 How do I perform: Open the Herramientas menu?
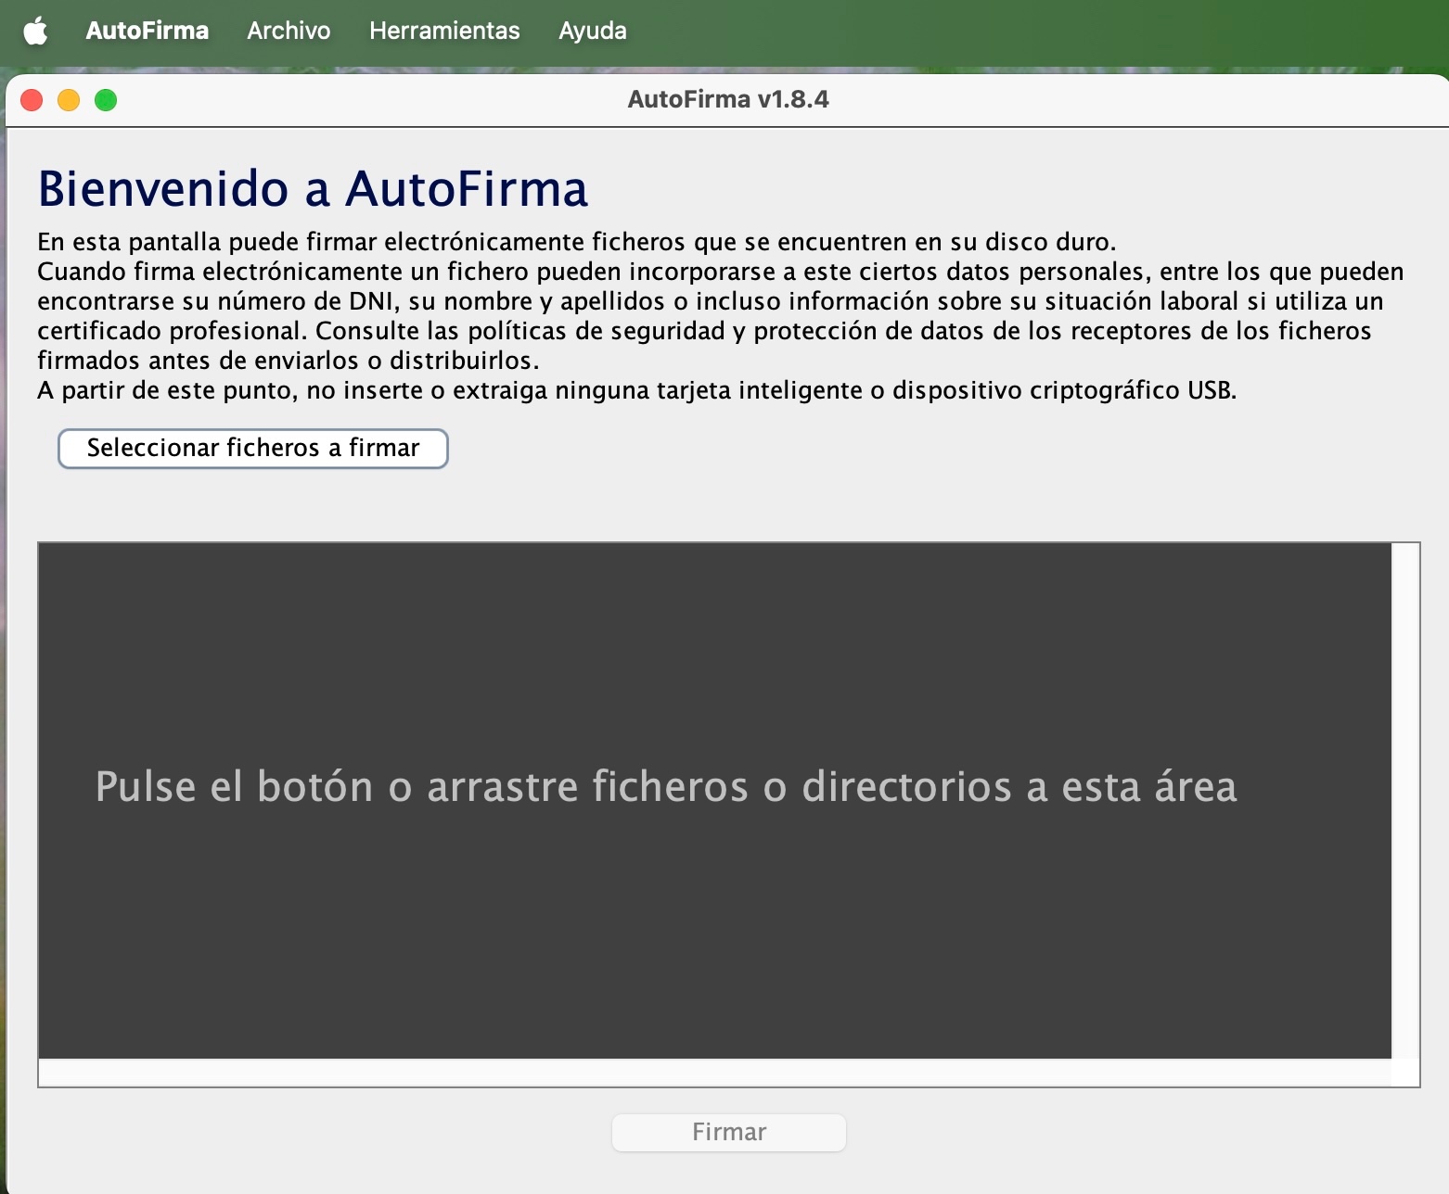tap(444, 31)
